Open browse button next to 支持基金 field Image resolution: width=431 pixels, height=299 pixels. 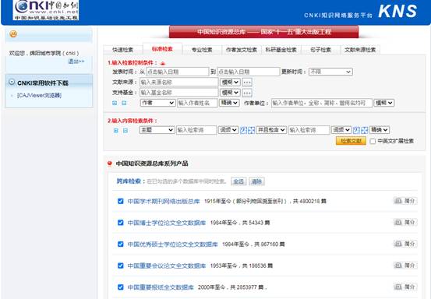click(x=247, y=93)
